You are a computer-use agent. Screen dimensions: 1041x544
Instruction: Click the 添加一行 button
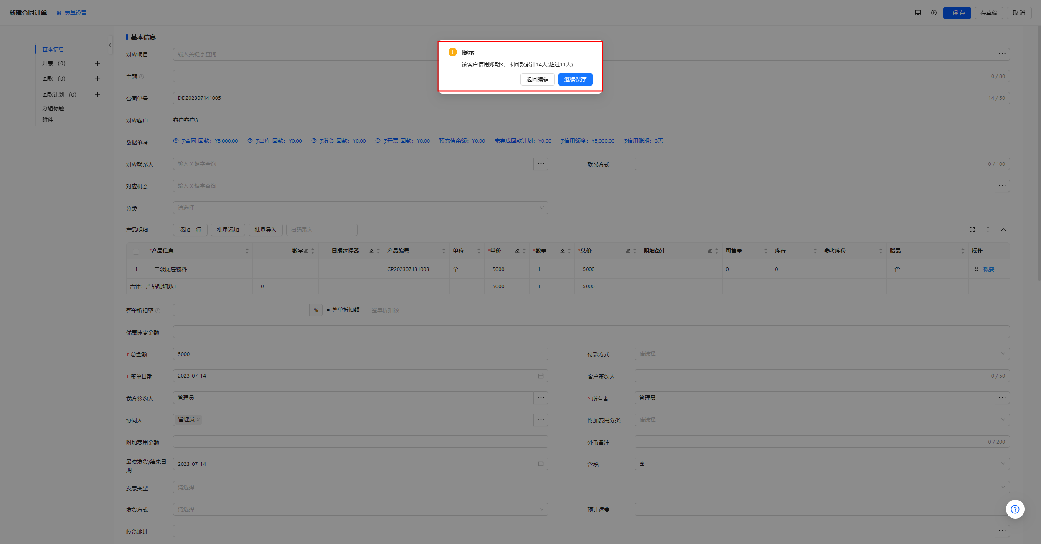point(190,230)
